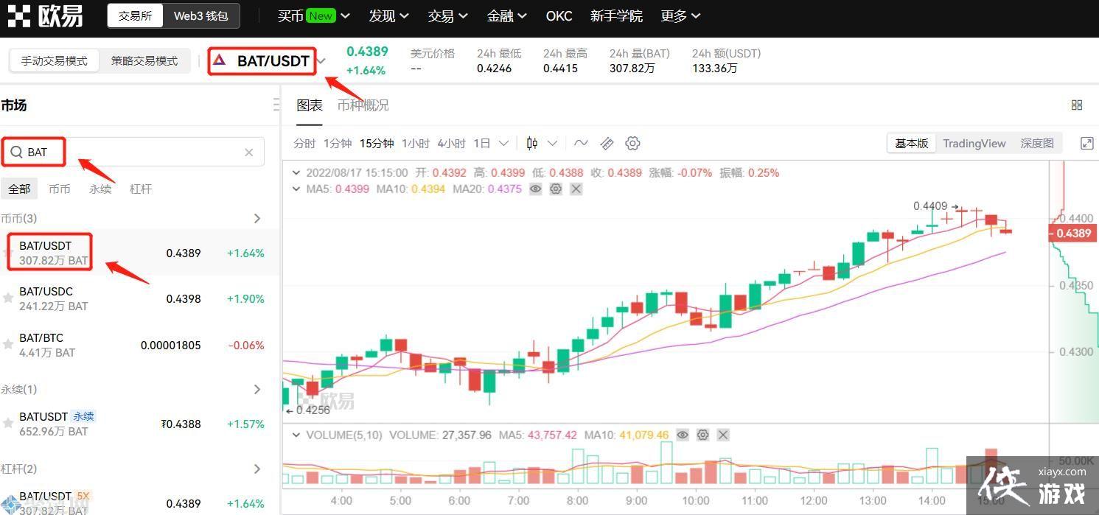Remove the VOLUME indicator with X
Viewport: 1099px width, 515px height.
(723, 435)
